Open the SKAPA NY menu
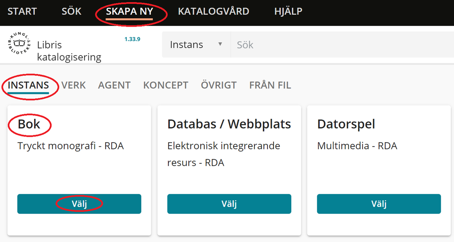454x242 pixels. click(129, 11)
